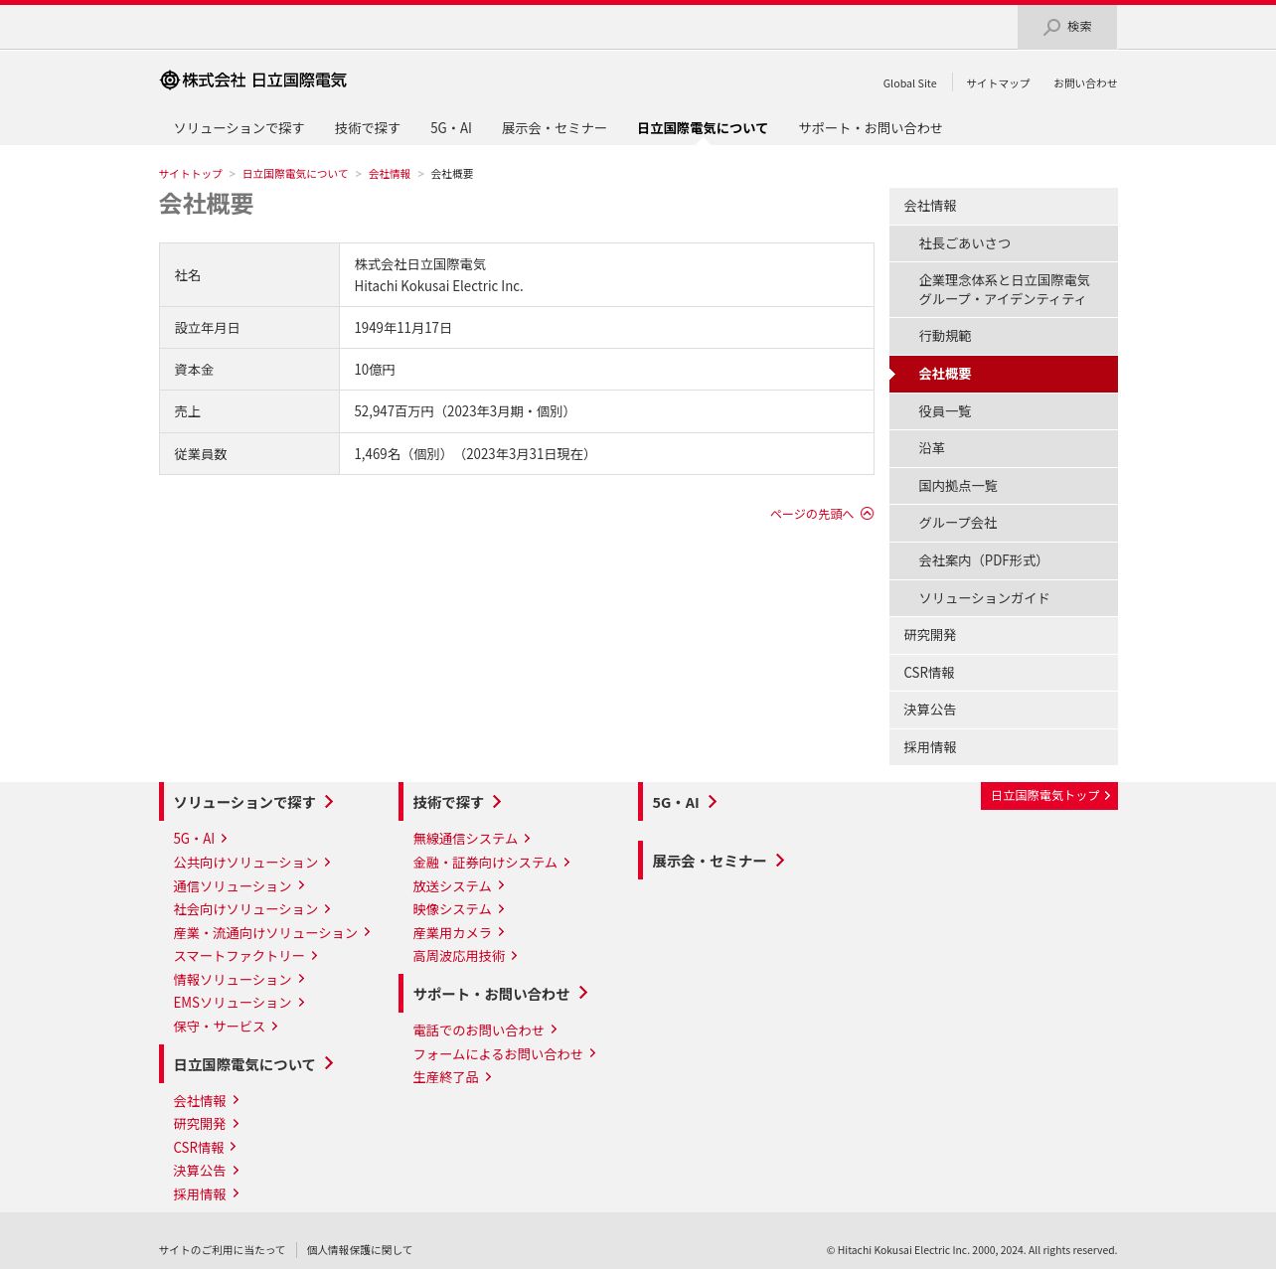Open CSR情報 in sidebar
This screenshot has width=1276, height=1269.
1004,673
